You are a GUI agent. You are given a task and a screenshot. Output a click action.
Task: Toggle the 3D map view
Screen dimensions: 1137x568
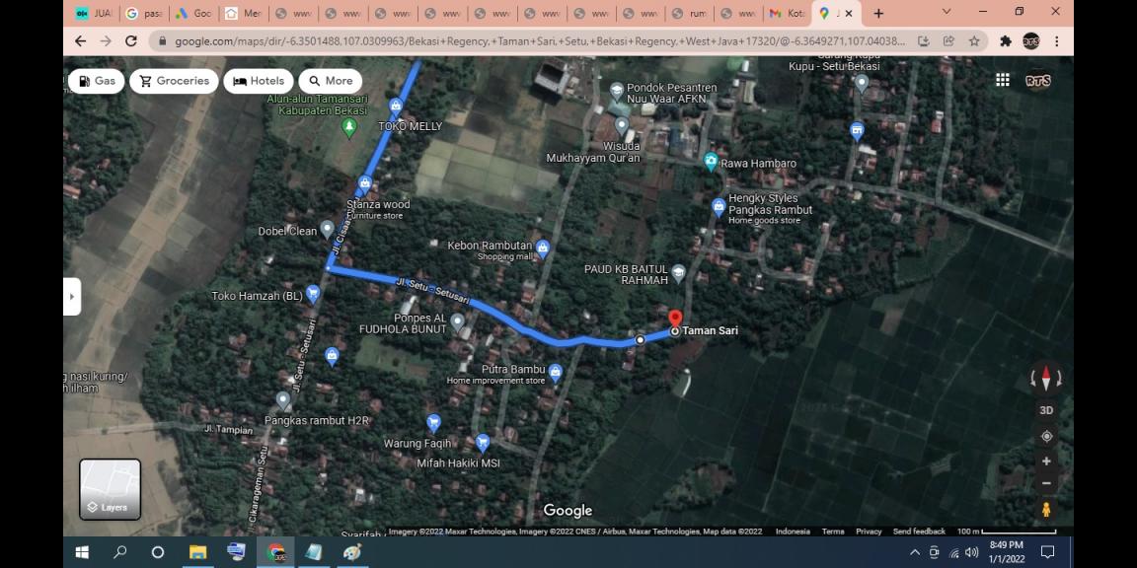tap(1046, 410)
